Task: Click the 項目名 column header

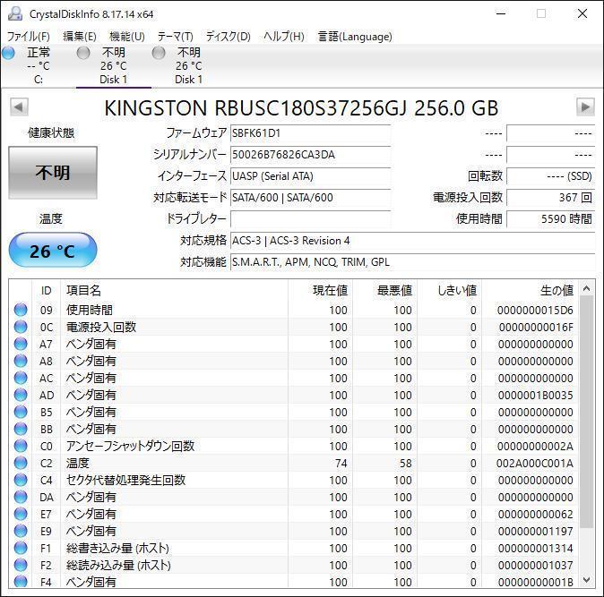Action: tap(175, 290)
